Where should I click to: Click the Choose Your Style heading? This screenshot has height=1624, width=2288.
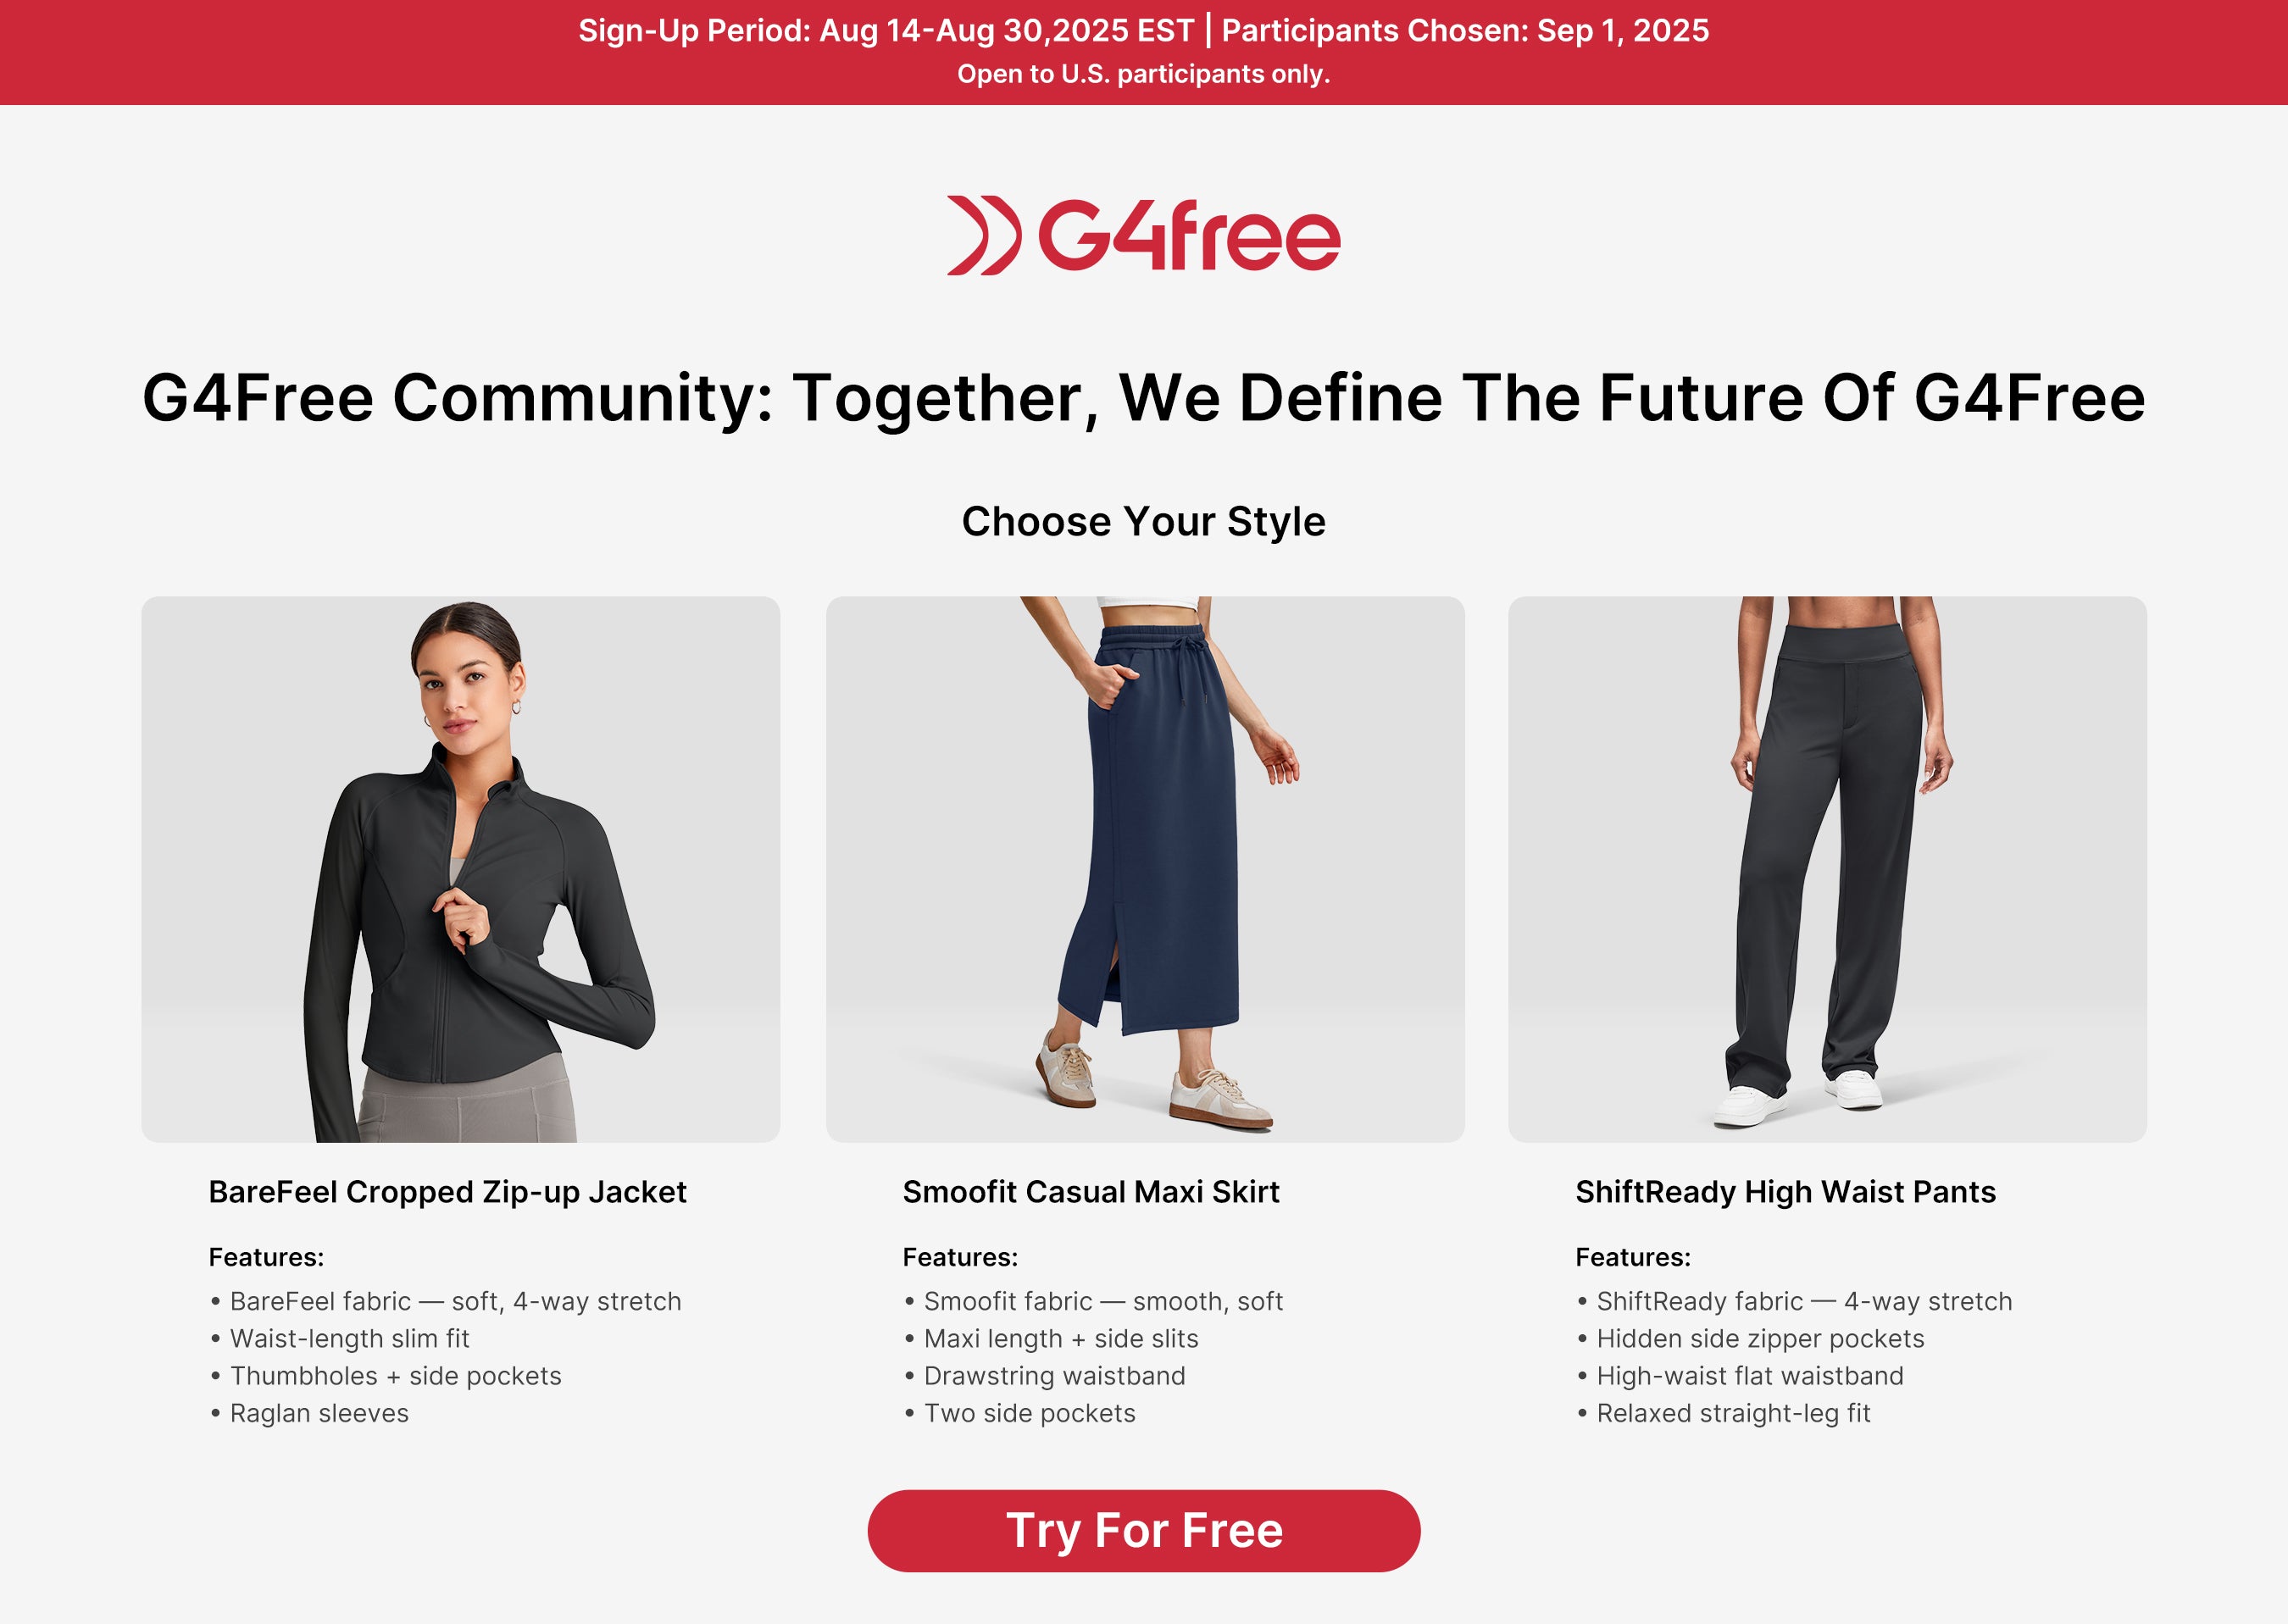point(1143,521)
